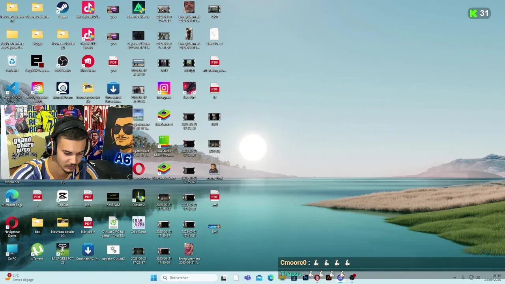Launch the CapCut desktop shortcut
The image size is (505, 284).
point(63,198)
